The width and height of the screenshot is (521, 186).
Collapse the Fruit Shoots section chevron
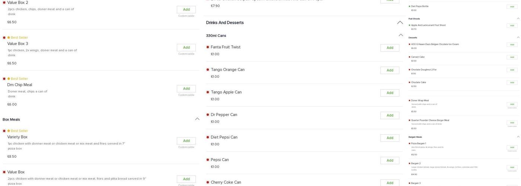tap(518, 19)
